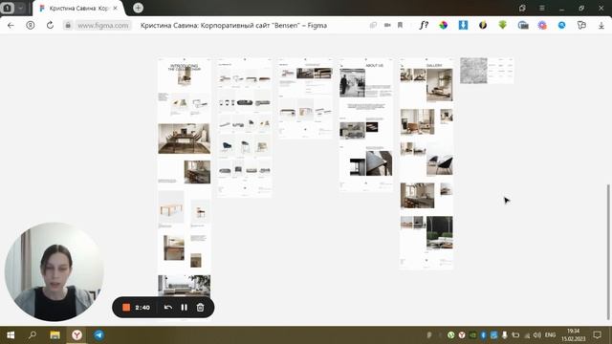This screenshot has height=344, width=612.
Task: Bookmark this page with the bookmark icon
Action: click(x=400, y=26)
